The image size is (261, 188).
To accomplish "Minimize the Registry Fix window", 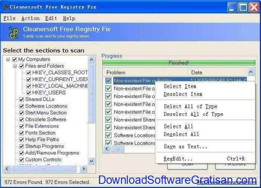I will tap(232, 7).
